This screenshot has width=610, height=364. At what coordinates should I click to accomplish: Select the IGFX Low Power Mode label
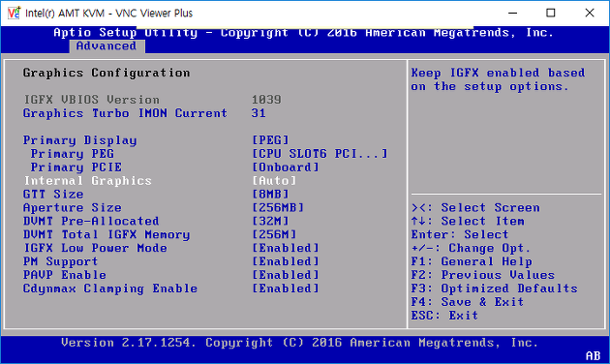click(x=95, y=248)
